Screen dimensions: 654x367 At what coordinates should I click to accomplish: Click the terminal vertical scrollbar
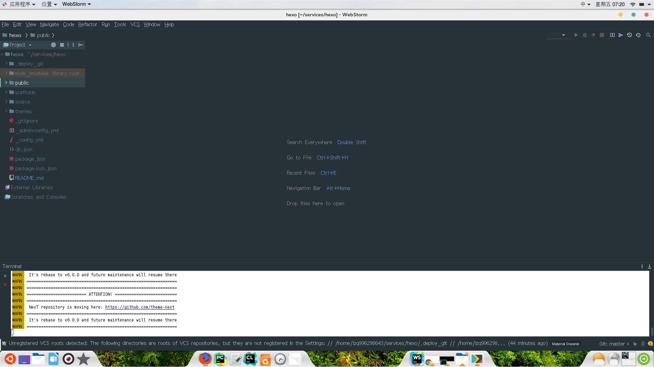point(652,331)
